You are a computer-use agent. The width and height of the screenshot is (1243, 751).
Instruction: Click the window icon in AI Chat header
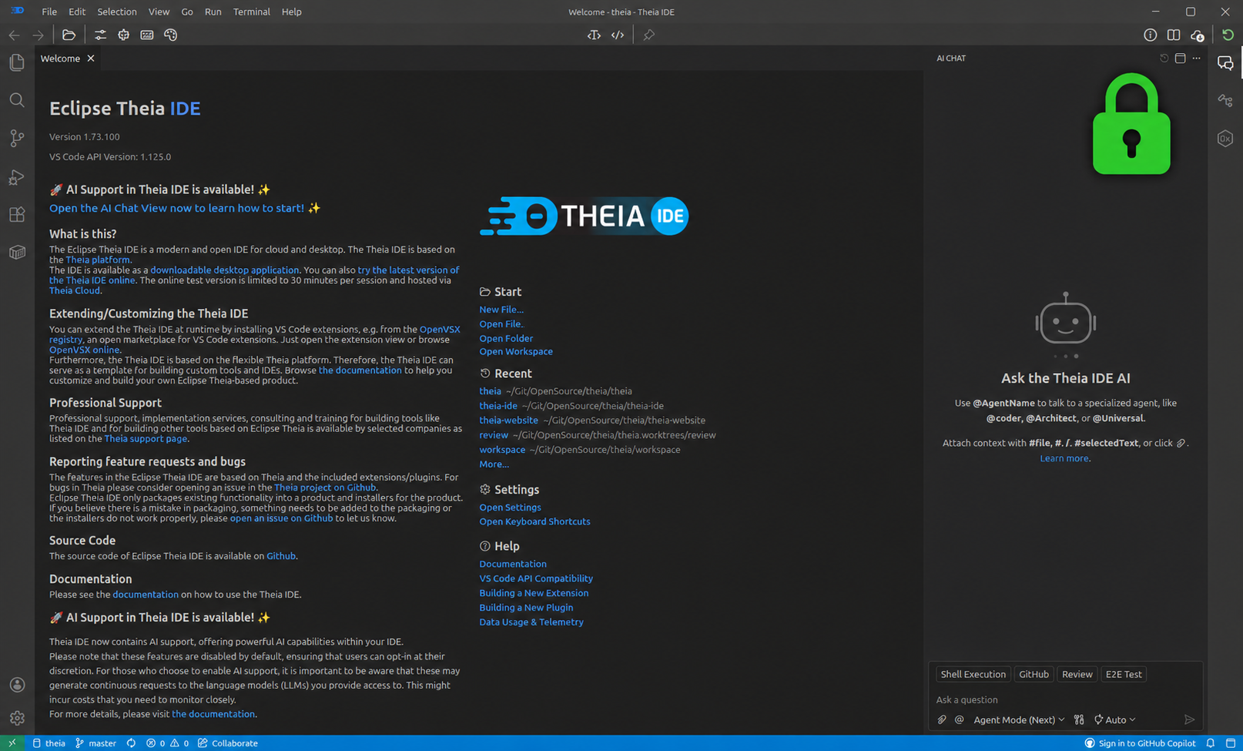click(1180, 58)
